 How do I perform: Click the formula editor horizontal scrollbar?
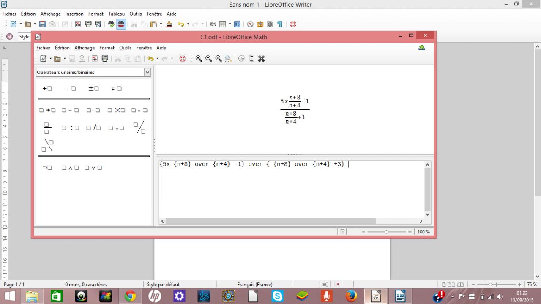tap(270, 221)
